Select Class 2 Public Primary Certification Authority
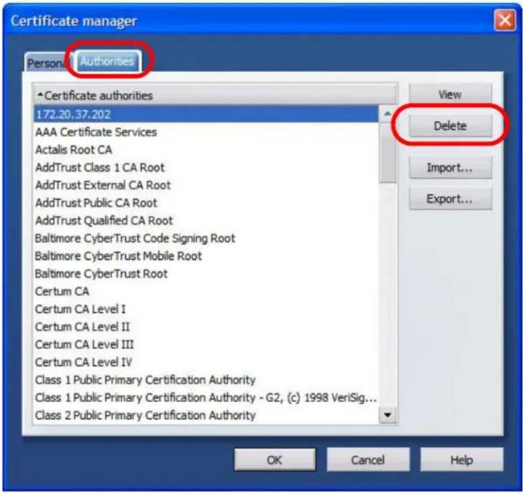Image resolution: width=523 pixels, height=494 pixels. pyautogui.click(x=206, y=415)
